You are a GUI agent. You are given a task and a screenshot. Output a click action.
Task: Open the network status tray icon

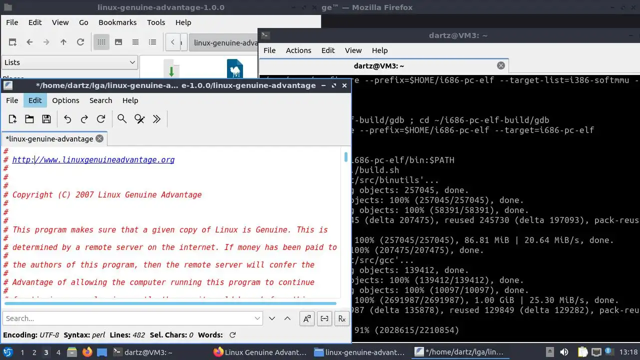(x=597, y=352)
